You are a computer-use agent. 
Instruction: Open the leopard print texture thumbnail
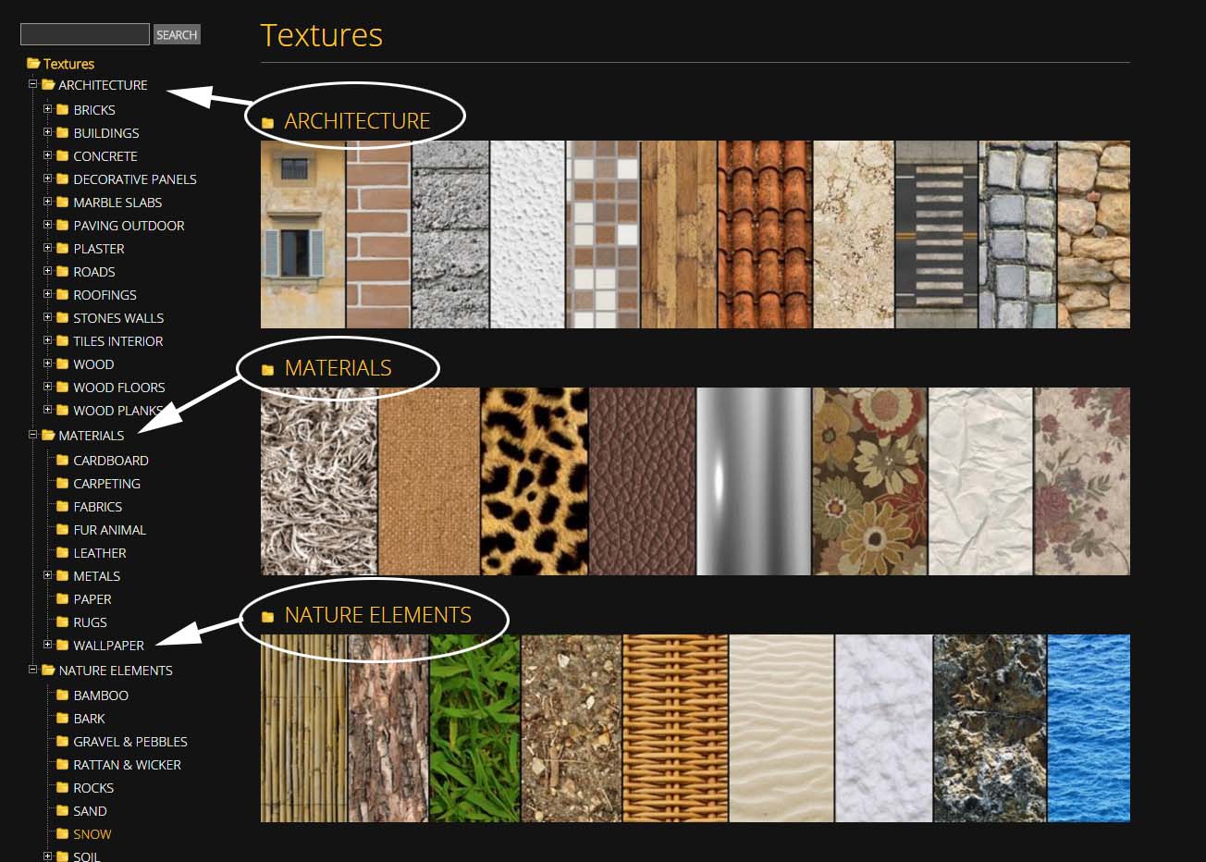pos(534,480)
